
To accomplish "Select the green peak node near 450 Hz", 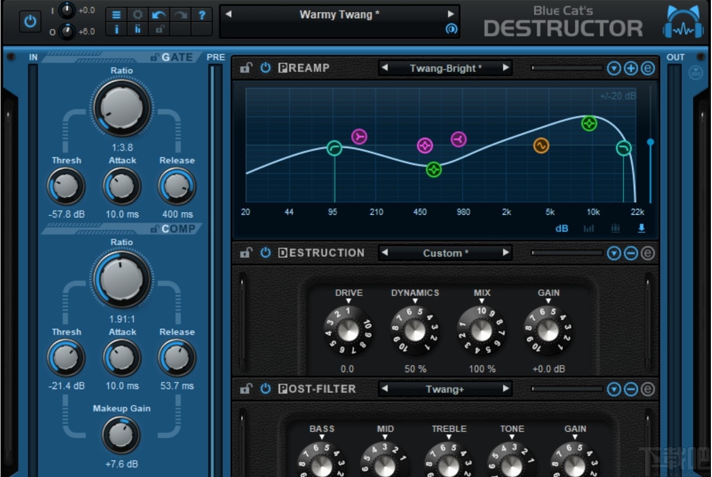I will [434, 170].
